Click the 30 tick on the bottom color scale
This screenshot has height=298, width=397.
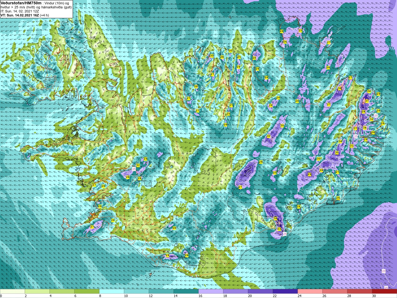tap(374, 296)
